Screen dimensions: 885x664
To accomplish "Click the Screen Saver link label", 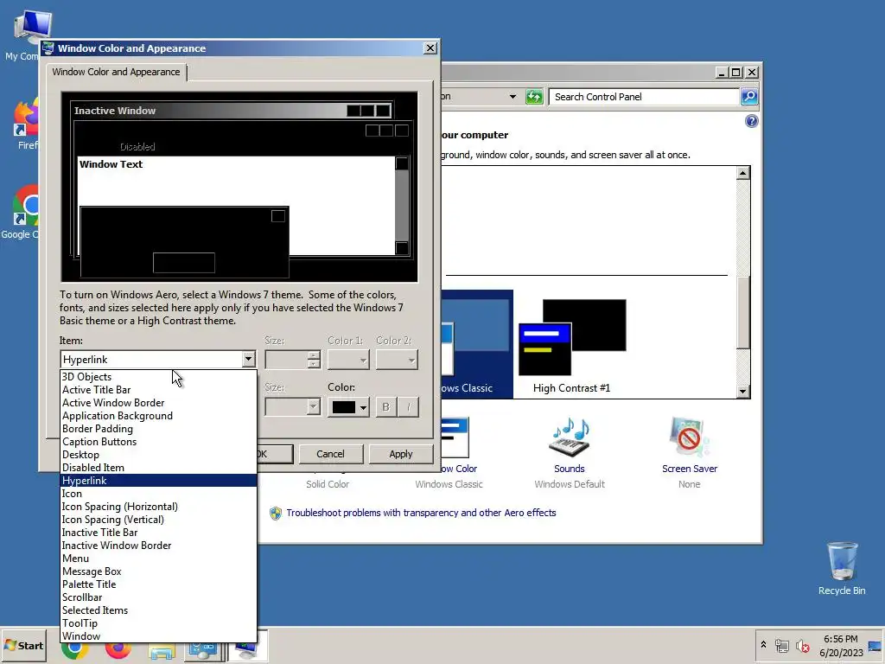I will coord(689,469).
